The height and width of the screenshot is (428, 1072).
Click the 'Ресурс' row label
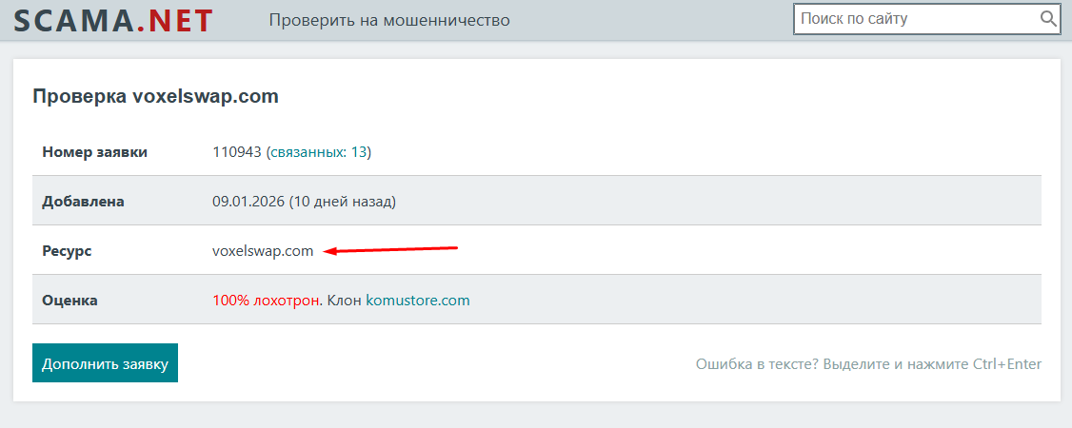[67, 251]
